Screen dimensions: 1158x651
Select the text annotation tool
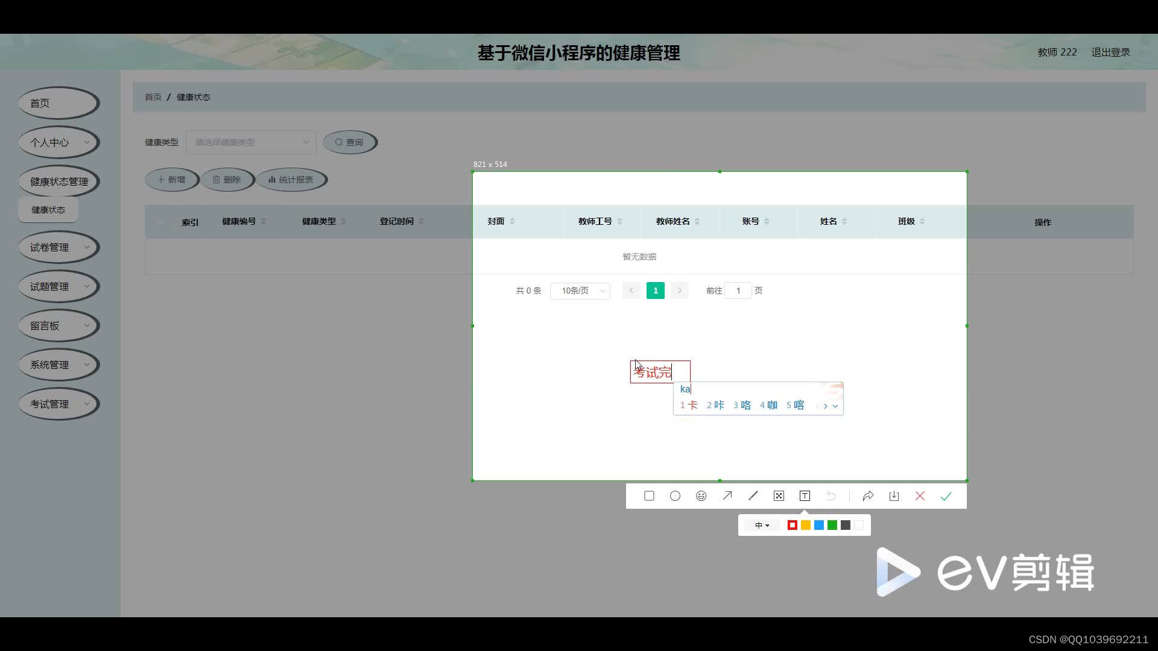pos(805,496)
